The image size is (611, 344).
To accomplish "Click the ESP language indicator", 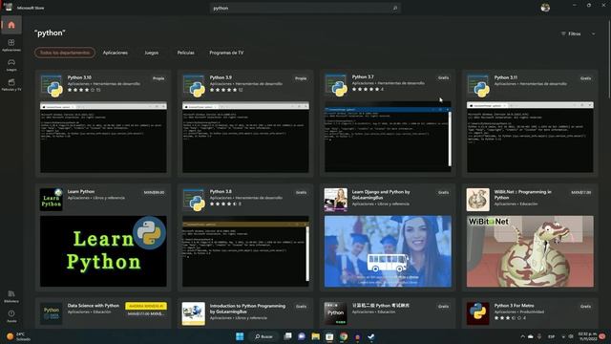I will pyautogui.click(x=552, y=336).
